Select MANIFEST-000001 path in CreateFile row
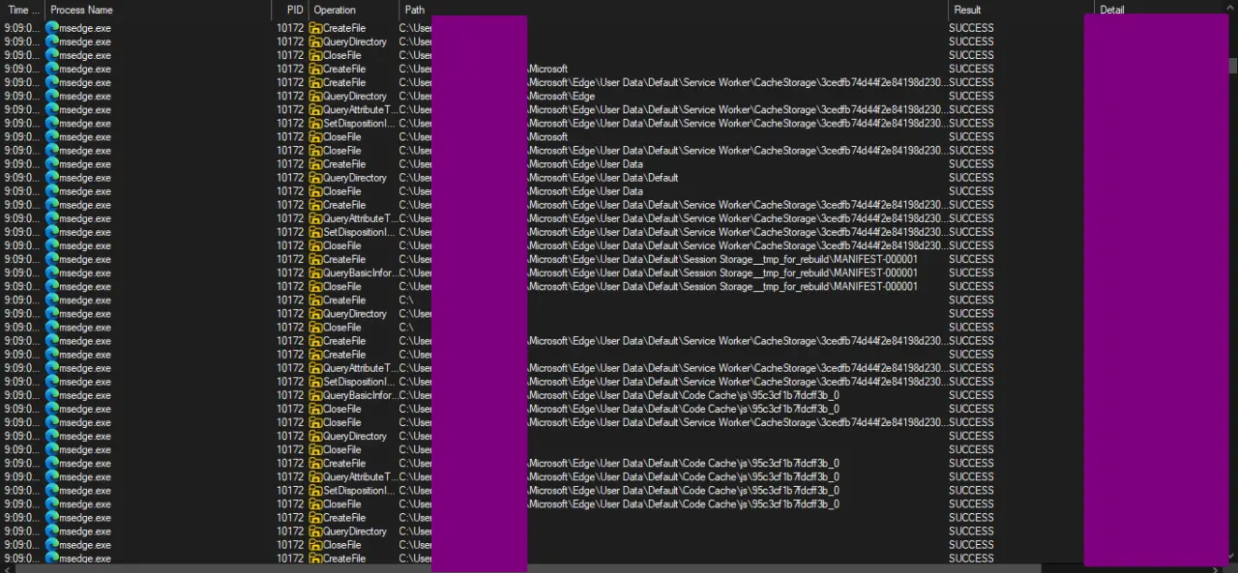Screen dimensions: 1238x573 coord(722,260)
